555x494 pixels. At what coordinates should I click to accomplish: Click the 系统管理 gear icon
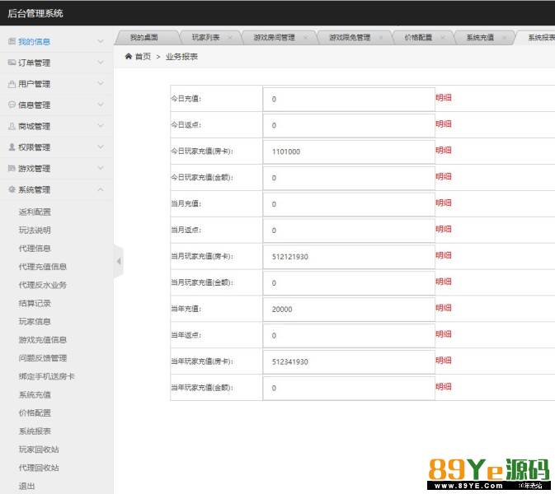coord(12,189)
